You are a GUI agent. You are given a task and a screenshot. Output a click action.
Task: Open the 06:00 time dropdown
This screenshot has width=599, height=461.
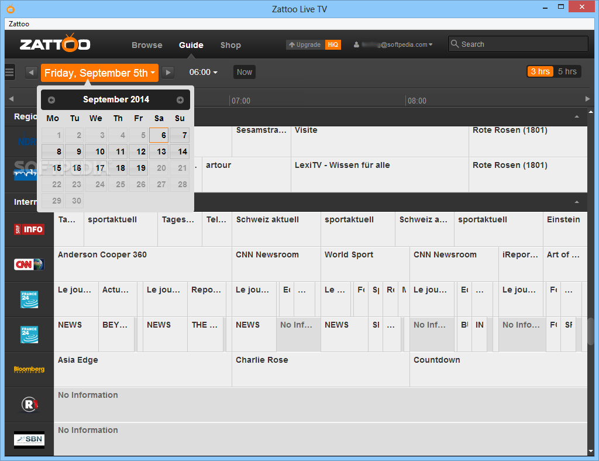[203, 72]
